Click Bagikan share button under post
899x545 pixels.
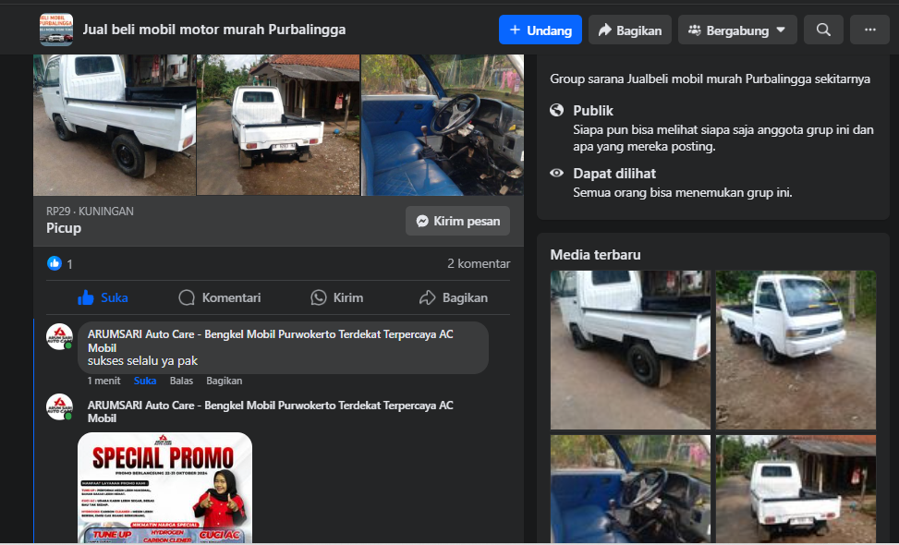tap(454, 297)
